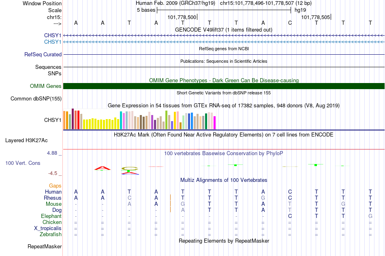Click the tallest purple bar in GTEx expression chart

73,119
